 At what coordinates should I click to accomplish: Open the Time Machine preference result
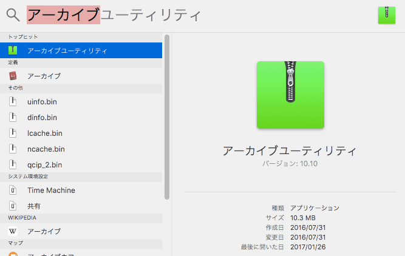pos(81,190)
